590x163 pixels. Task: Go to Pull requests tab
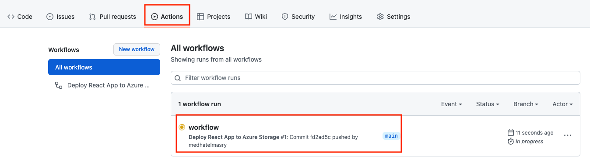tap(112, 17)
